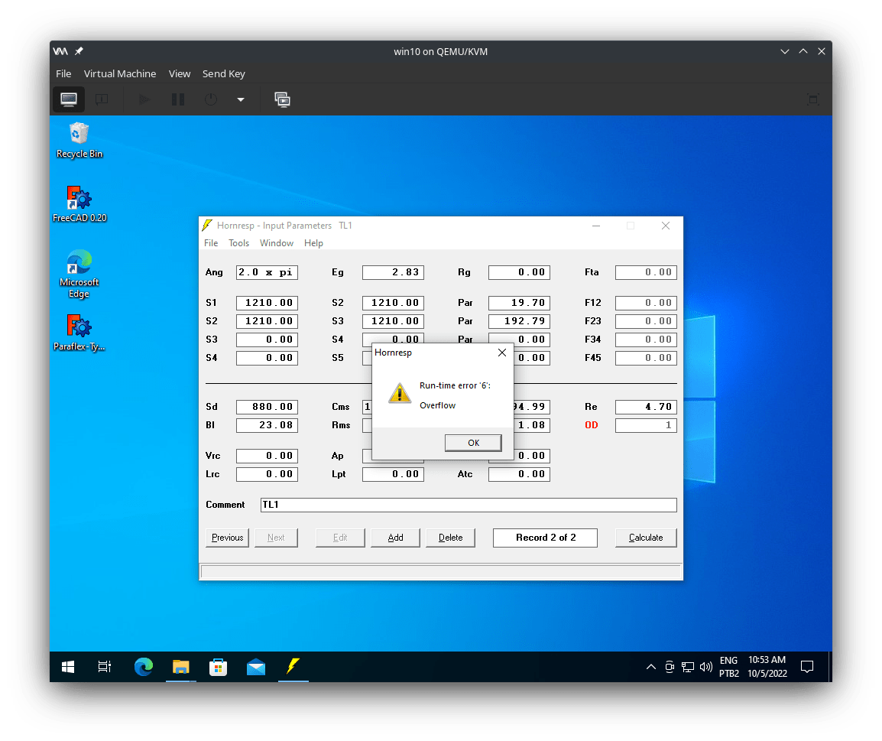The width and height of the screenshot is (882, 741).
Task: Select the FreeCAD 0.20 desktop shortcut
Action: (x=79, y=204)
